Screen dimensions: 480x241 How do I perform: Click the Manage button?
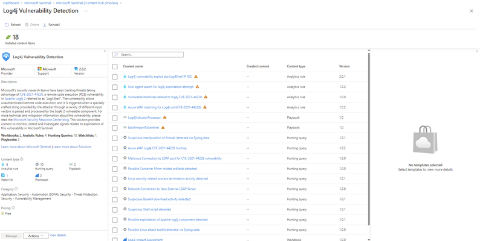tap(11, 236)
